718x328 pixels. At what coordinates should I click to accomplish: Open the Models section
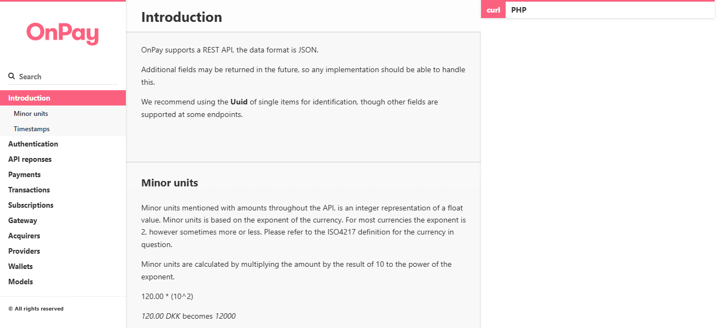[x=20, y=282]
